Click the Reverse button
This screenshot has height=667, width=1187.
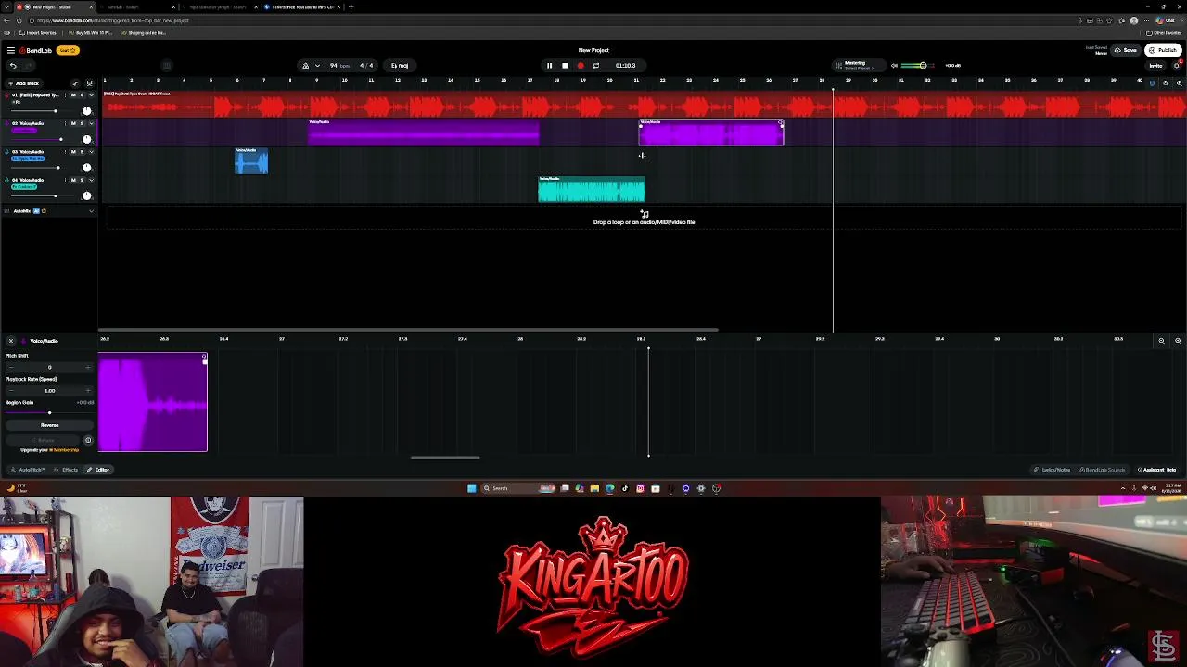(x=49, y=425)
